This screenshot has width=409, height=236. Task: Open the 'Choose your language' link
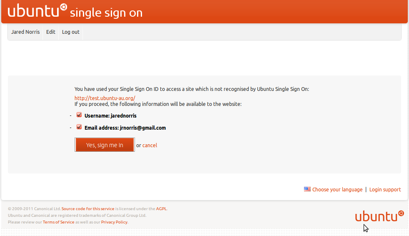(337, 190)
